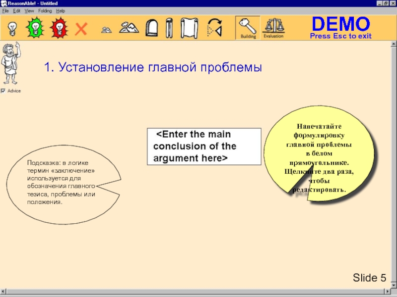Uncheck the Advice checkbox

[3, 91]
